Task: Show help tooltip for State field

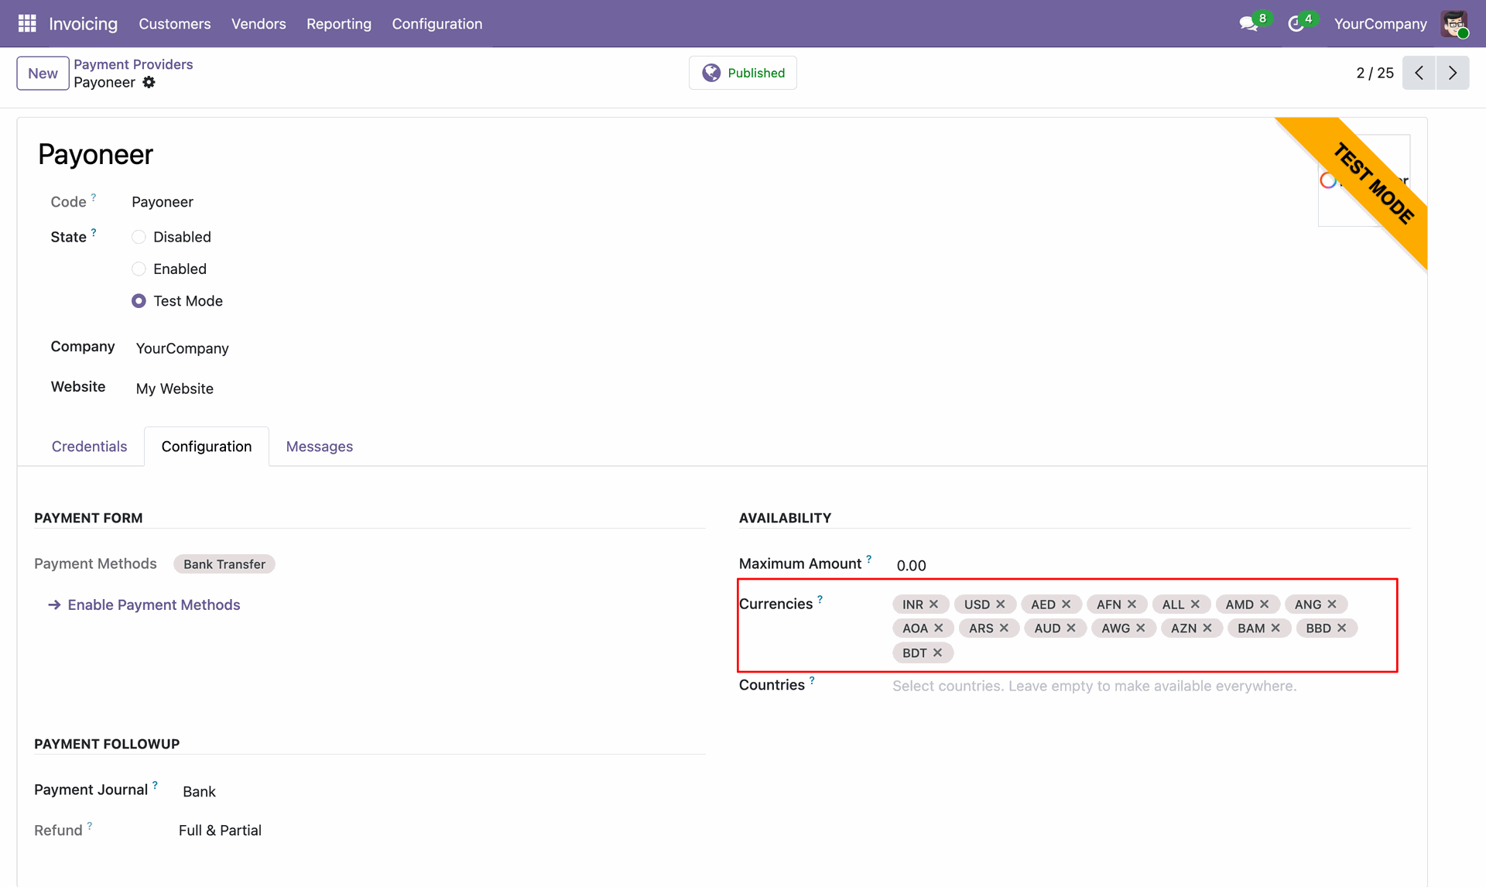Action: (94, 232)
